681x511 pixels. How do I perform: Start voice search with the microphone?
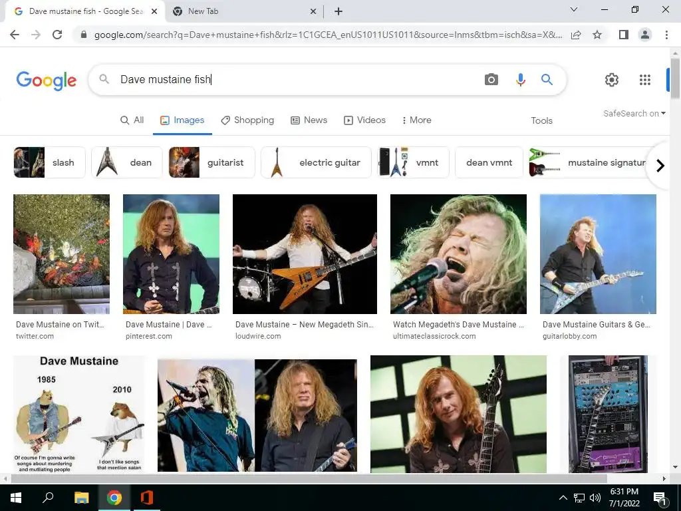click(520, 80)
